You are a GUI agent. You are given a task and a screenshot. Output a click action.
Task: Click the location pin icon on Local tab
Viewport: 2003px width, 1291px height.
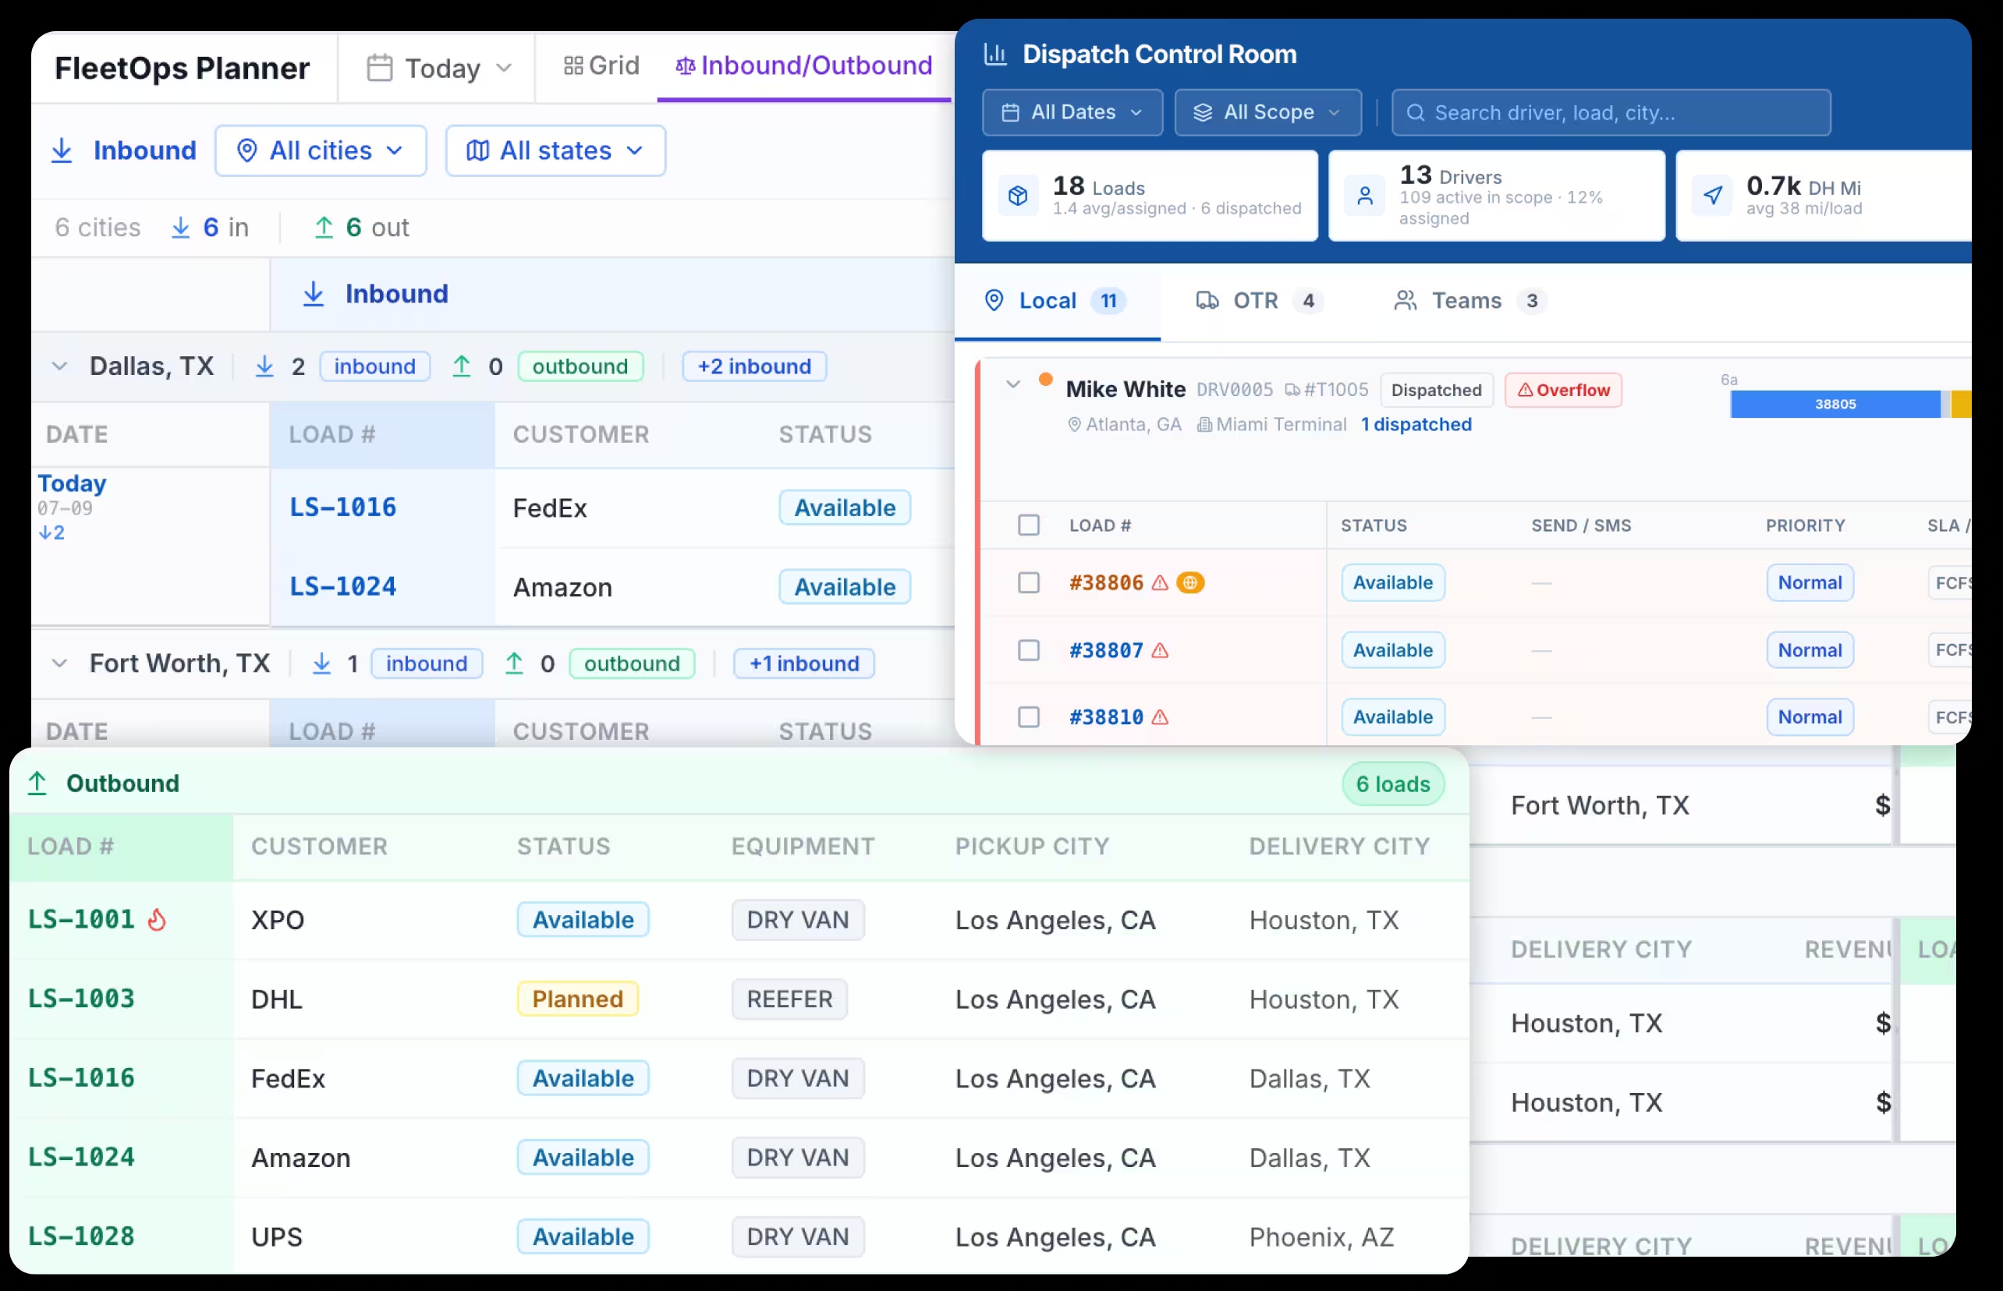click(993, 301)
